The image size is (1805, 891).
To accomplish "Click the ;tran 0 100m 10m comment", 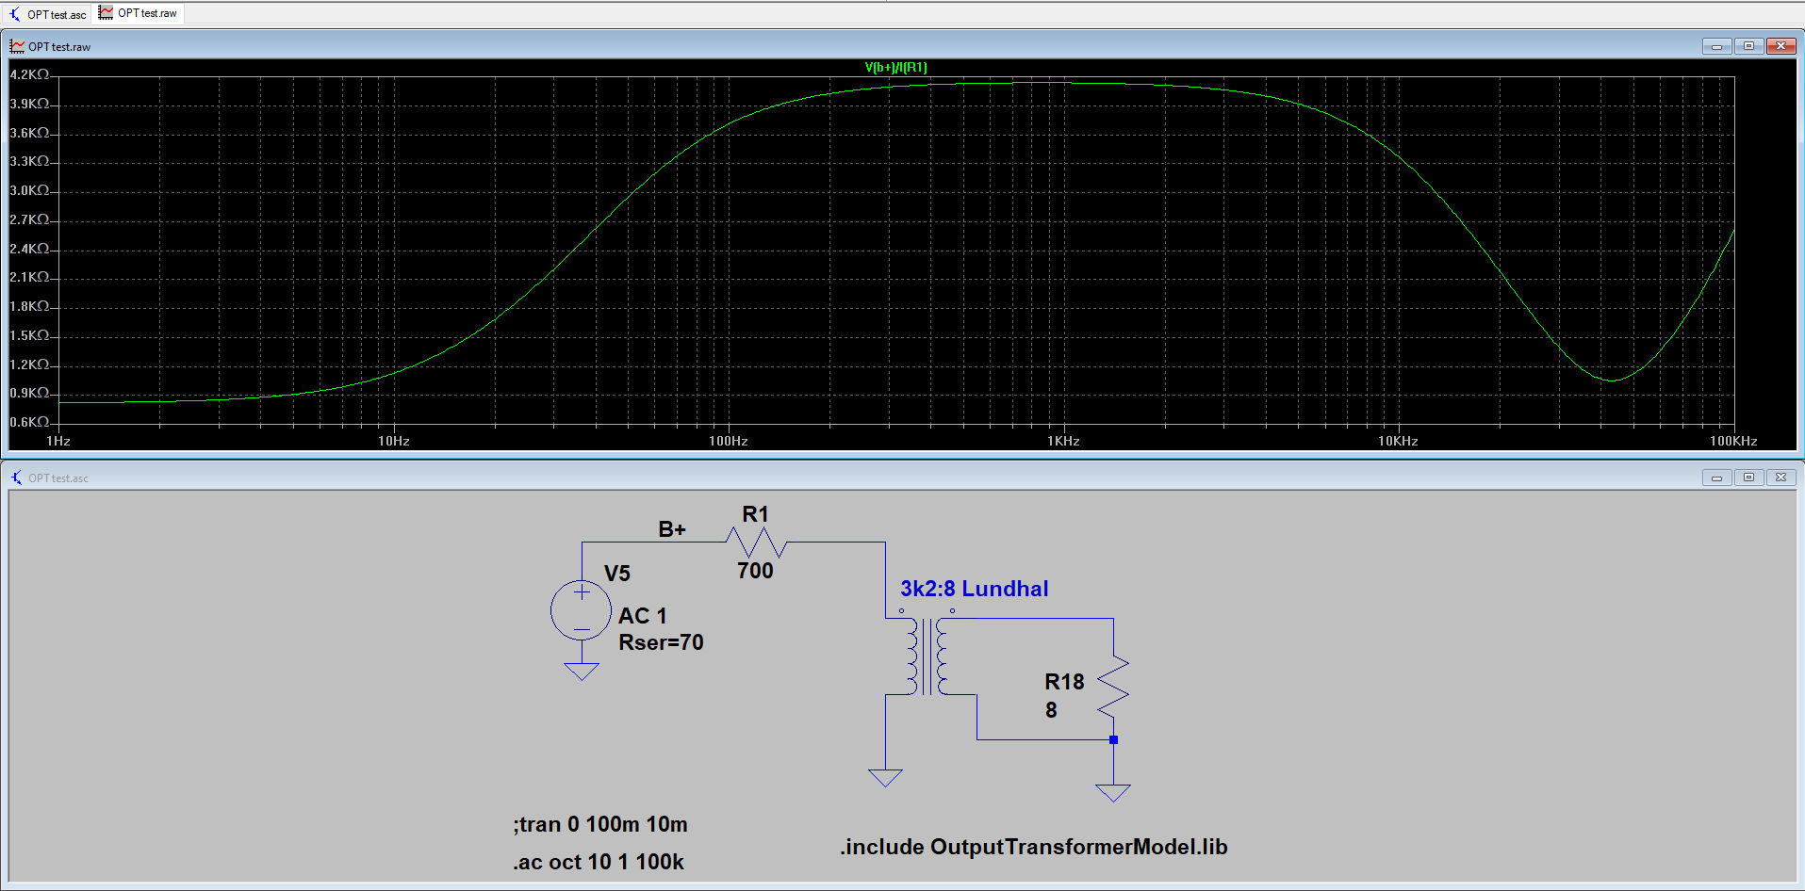I will click(x=600, y=824).
